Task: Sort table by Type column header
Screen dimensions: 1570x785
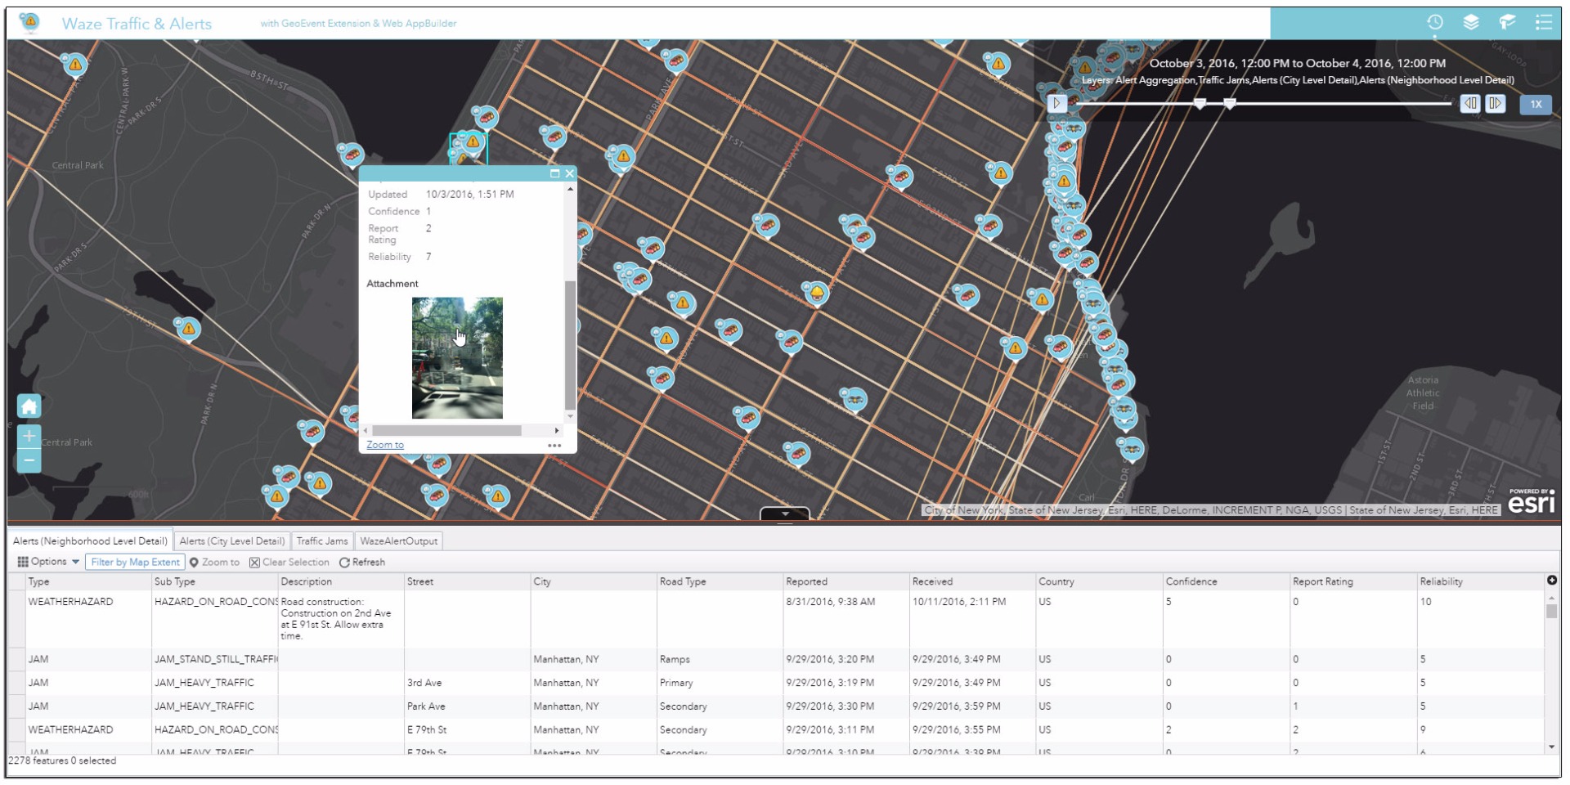Action: [88, 581]
